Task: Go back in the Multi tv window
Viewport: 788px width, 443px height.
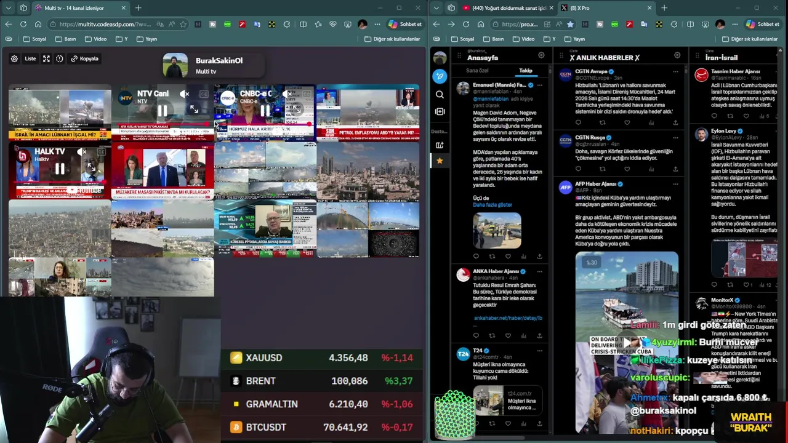Action: point(8,24)
